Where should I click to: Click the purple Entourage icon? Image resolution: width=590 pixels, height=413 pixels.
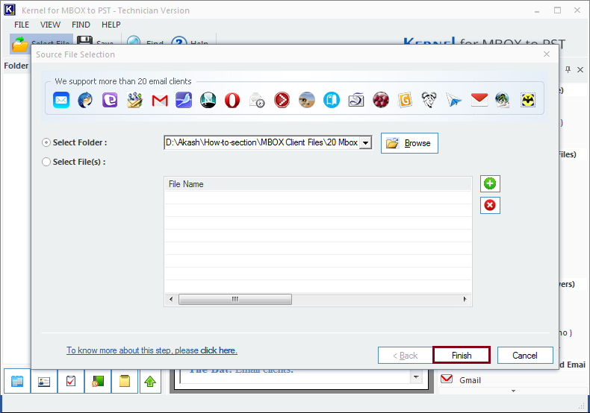[110, 100]
